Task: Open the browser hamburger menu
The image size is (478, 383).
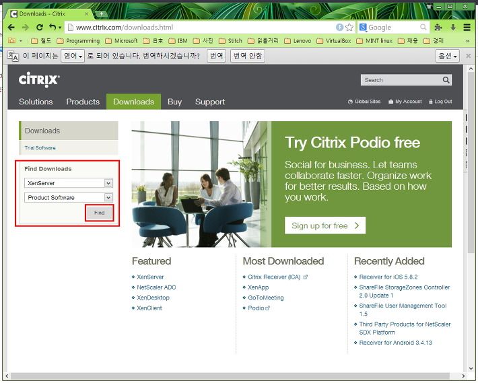Action: pyautogui.click(x=467, y=28)
